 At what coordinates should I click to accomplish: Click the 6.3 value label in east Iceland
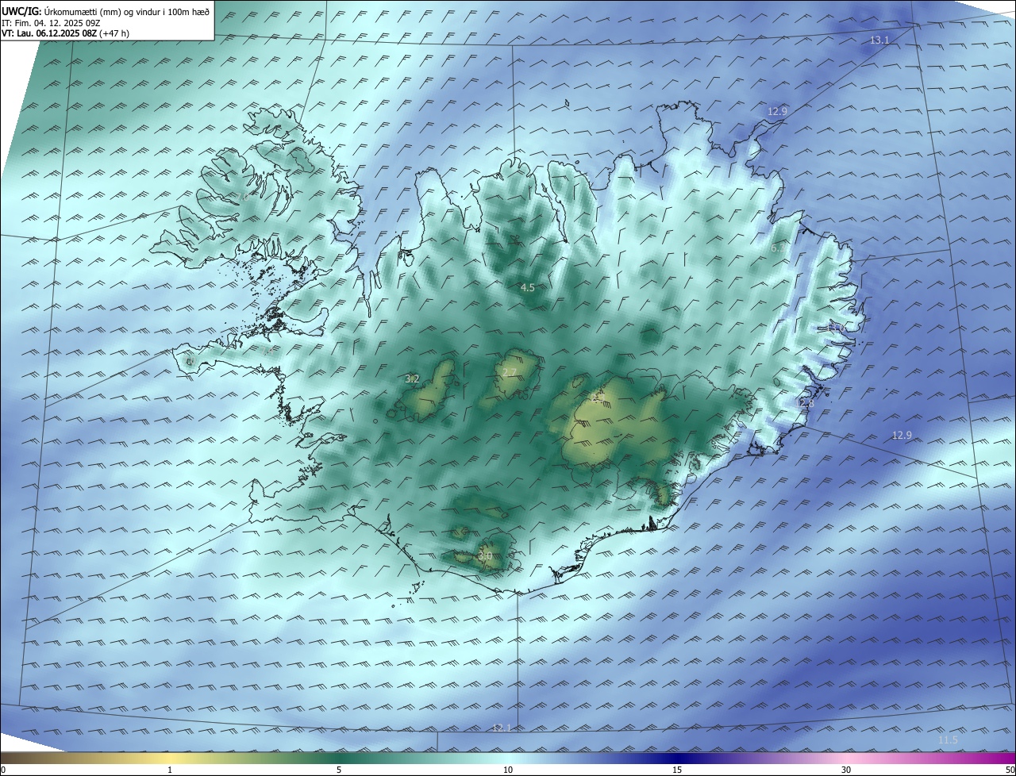pos(779,248)
